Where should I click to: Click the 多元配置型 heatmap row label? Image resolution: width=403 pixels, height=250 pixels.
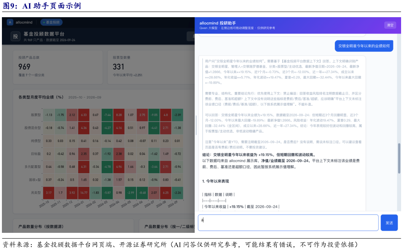click(33, 167)
